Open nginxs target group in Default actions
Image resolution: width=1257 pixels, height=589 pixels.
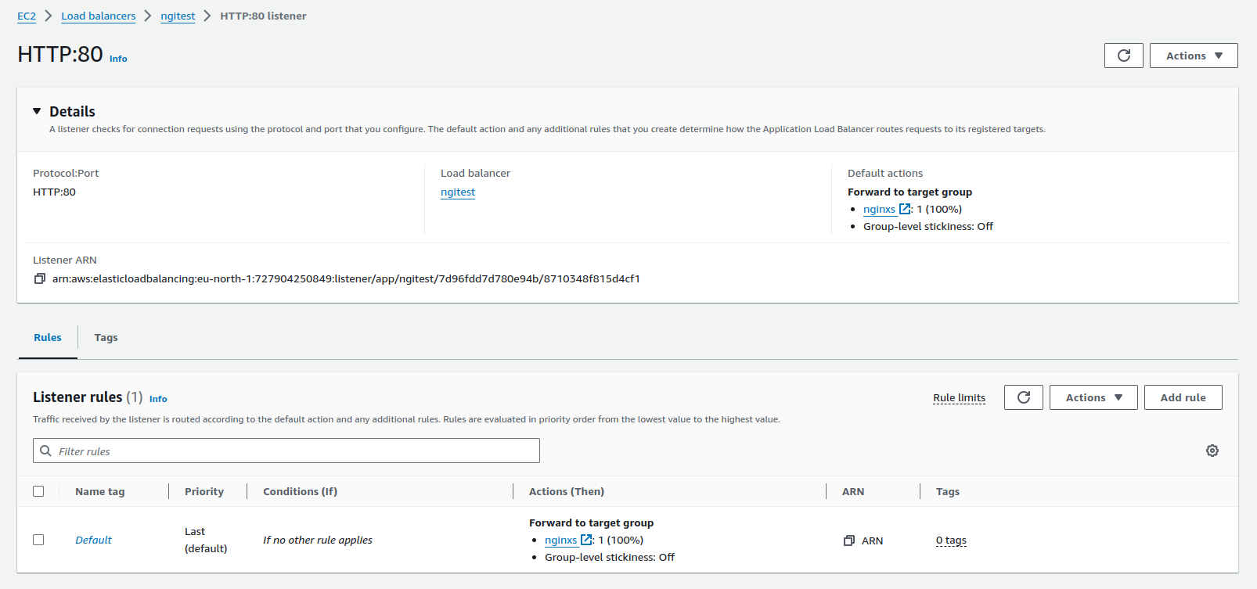879,209
